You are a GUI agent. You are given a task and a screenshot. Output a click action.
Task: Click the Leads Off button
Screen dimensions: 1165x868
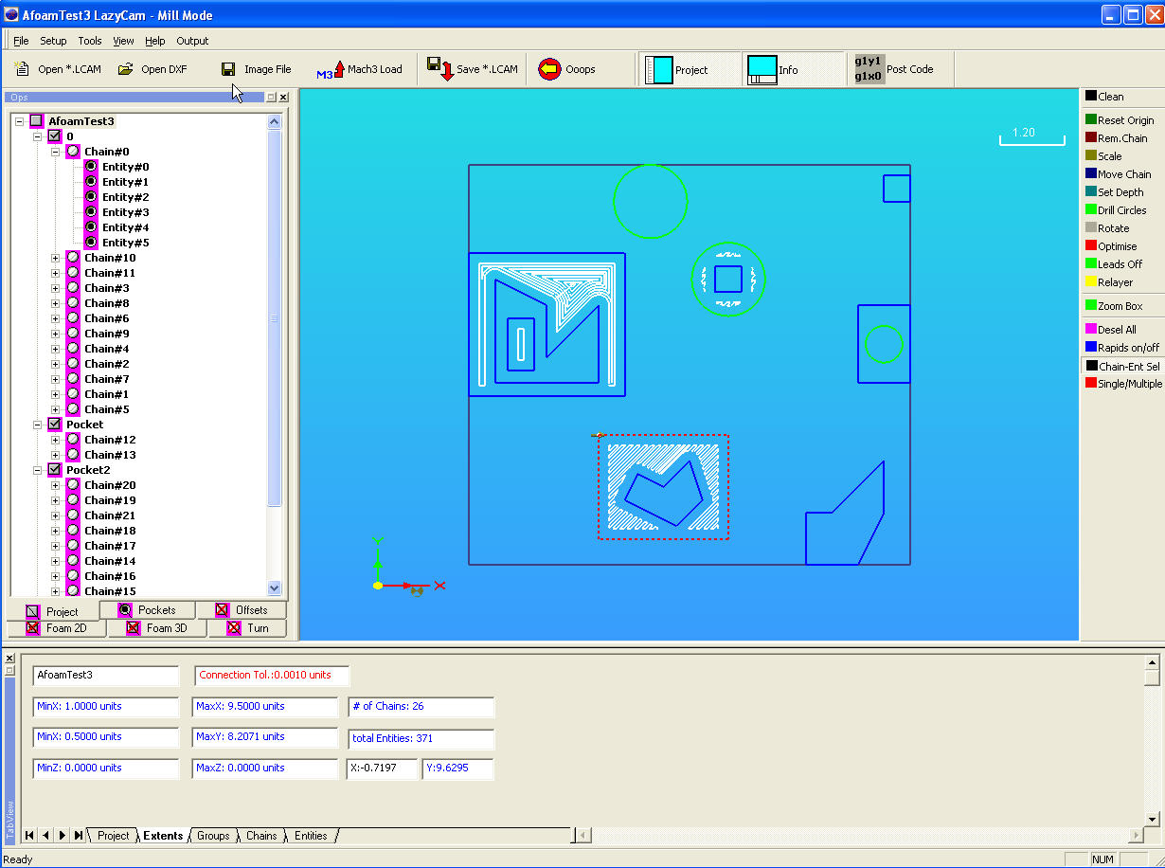(x=1122, y=264)
